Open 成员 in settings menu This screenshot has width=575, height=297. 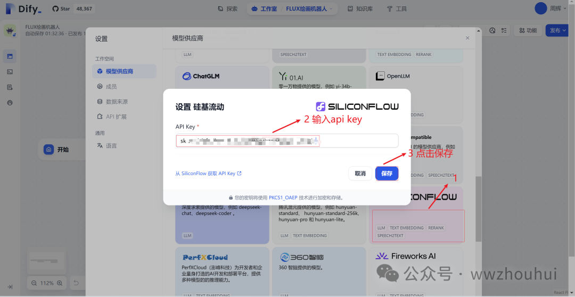coord(124,87)
